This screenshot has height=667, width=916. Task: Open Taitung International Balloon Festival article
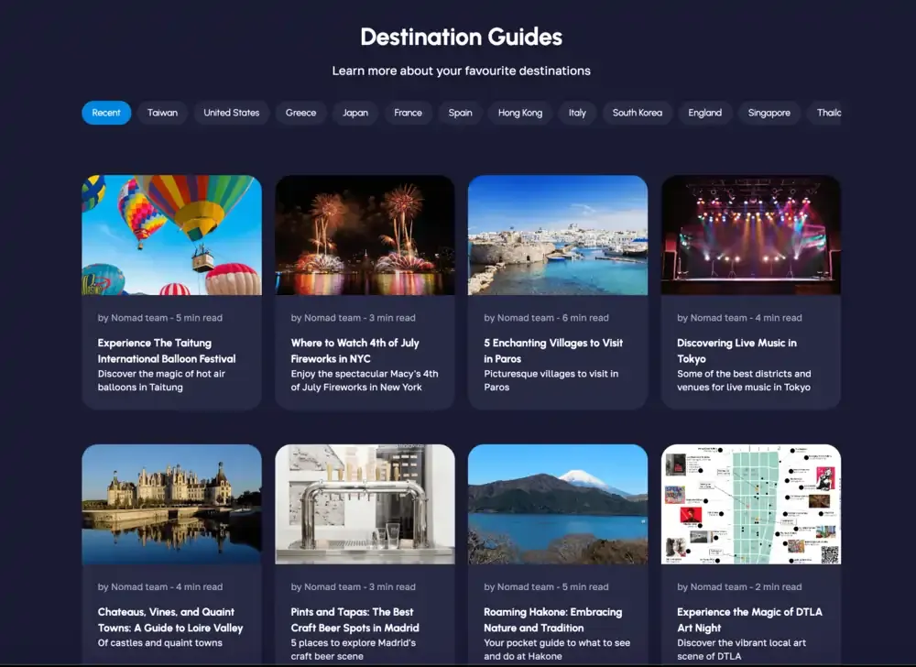click(x=167, y=350)
